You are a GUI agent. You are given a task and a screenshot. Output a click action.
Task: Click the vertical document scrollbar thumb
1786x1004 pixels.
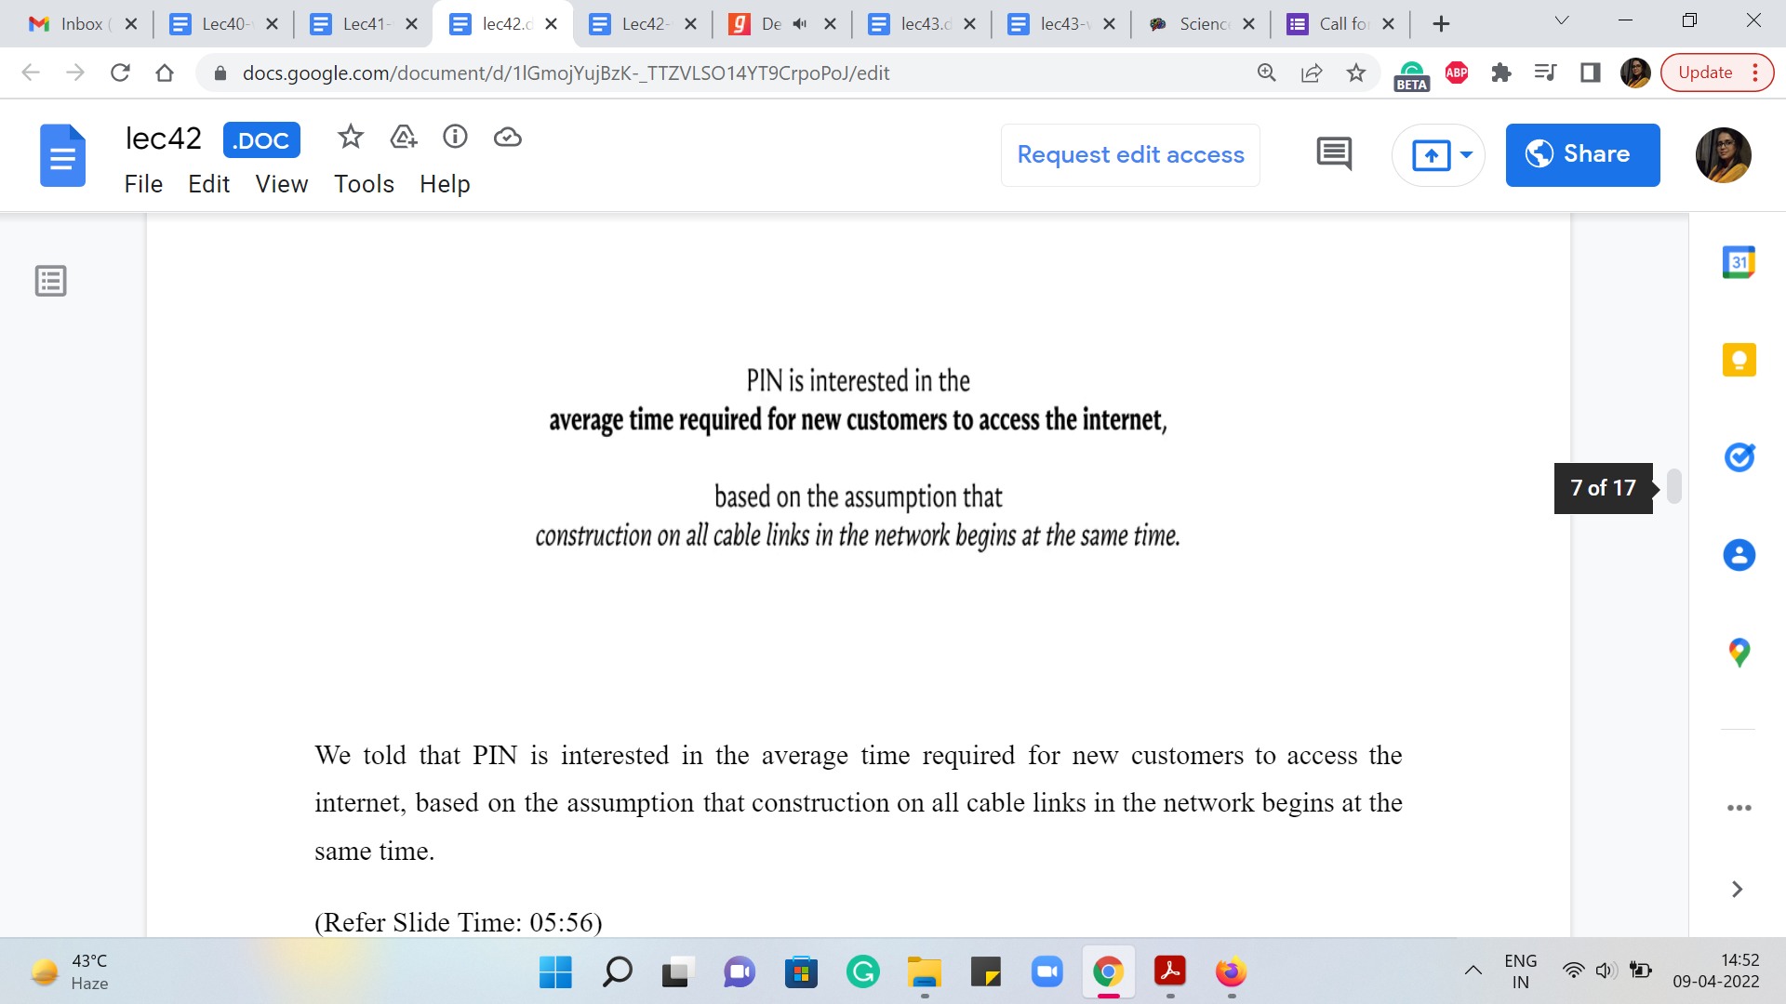[x=1674, y=486]
